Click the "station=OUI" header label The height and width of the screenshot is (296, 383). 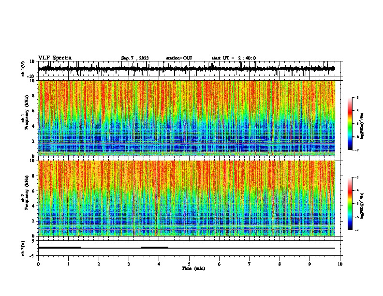click(179, 58)
